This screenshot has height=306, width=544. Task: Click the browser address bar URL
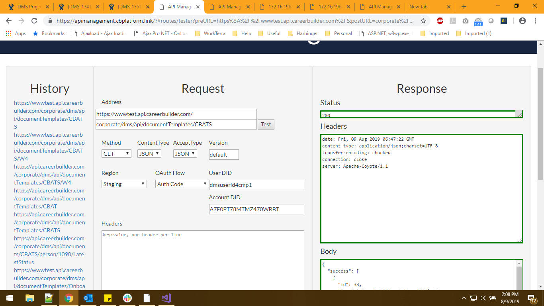235,21
